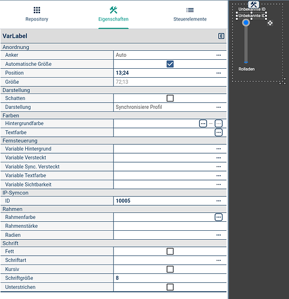Enable the Schatten checkbox
Viewport: 289px width, 299px height.
click(x=170, y=98)
